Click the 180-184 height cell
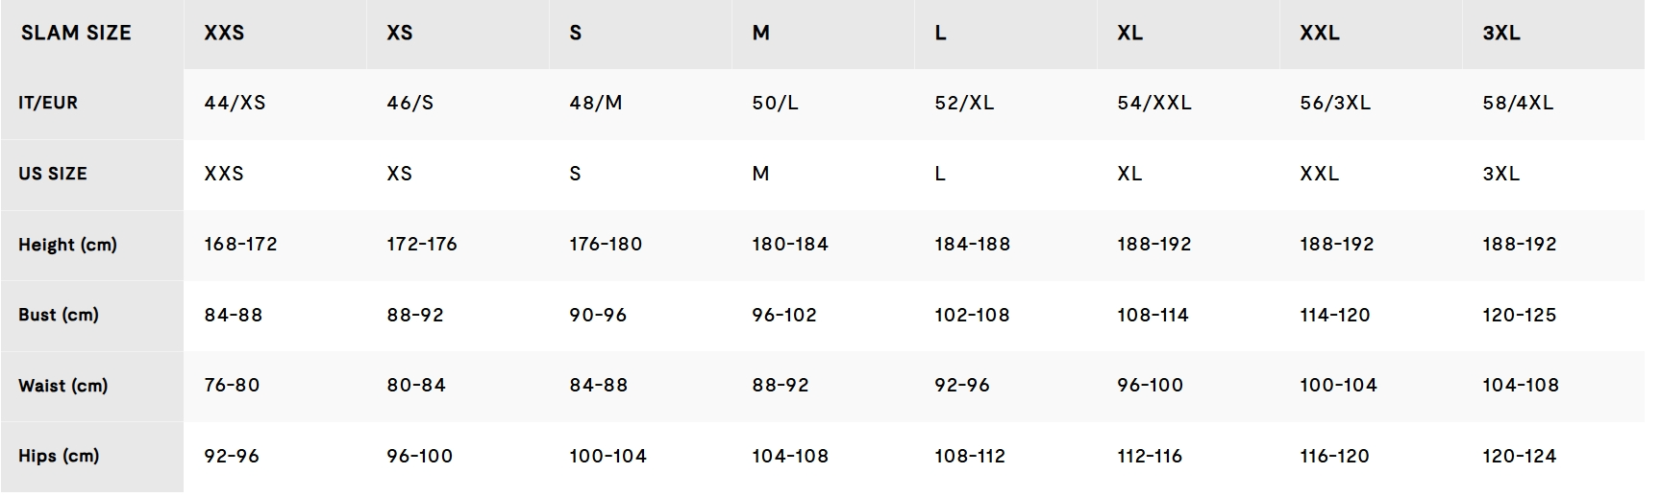 click(x=790, y=245)
